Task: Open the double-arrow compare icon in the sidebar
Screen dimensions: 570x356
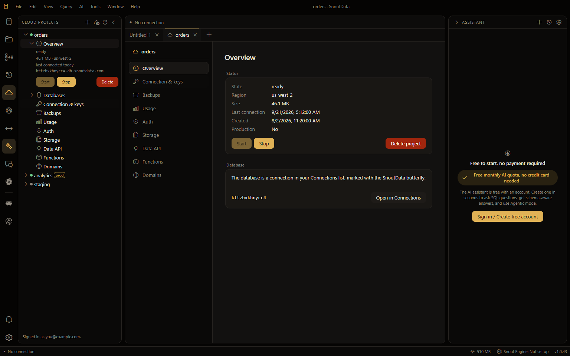Action: pos(9,128)
